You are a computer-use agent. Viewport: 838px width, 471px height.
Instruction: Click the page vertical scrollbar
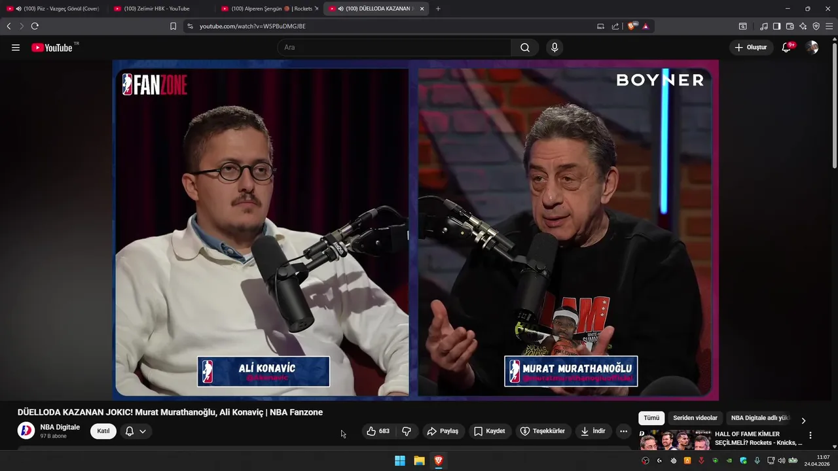[835, 105]
